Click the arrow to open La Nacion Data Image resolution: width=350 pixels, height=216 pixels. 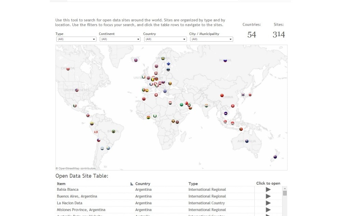pyautogui.click(x=268, y=203)
